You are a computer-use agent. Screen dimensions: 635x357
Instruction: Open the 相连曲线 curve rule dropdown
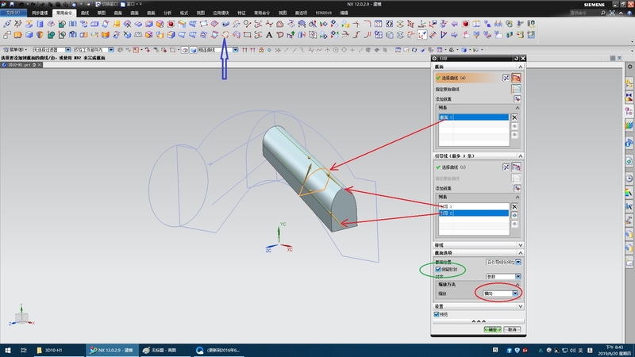(x=234, y=50)
